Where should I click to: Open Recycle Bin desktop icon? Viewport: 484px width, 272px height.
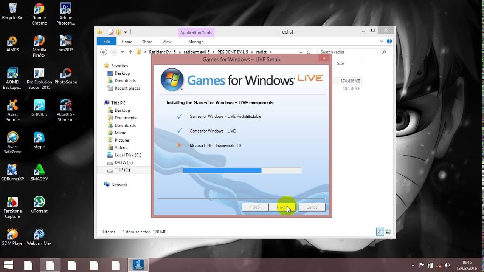coord(12,11)
